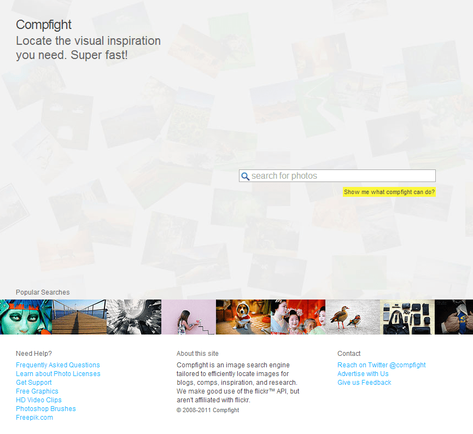Open the geisha women thumbnail

298,317
